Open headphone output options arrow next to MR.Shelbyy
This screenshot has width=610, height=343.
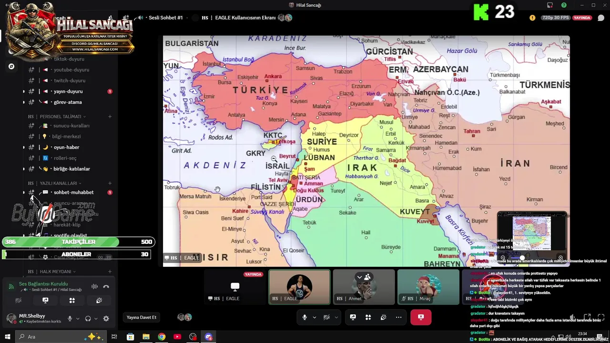(x=96, y=319)
